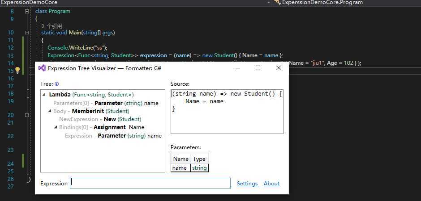The width and height of the screenshot is (421, 201).
Task: Minimize the Expression Tree Visualizer window
Action: 237,68
